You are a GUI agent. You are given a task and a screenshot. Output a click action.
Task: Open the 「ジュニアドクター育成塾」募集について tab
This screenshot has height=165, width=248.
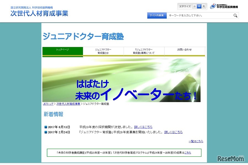144,51
